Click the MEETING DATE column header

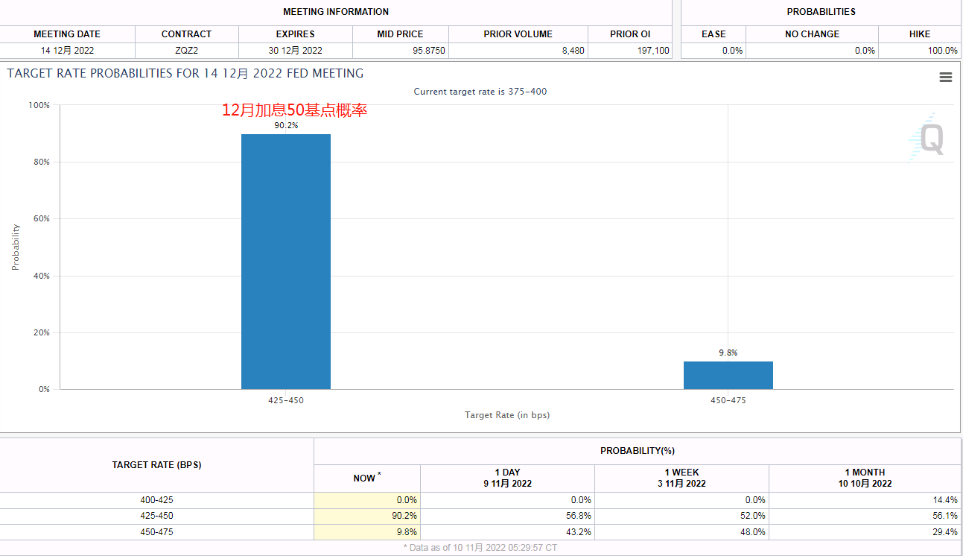pyautogui.click(x=67, y=34)
